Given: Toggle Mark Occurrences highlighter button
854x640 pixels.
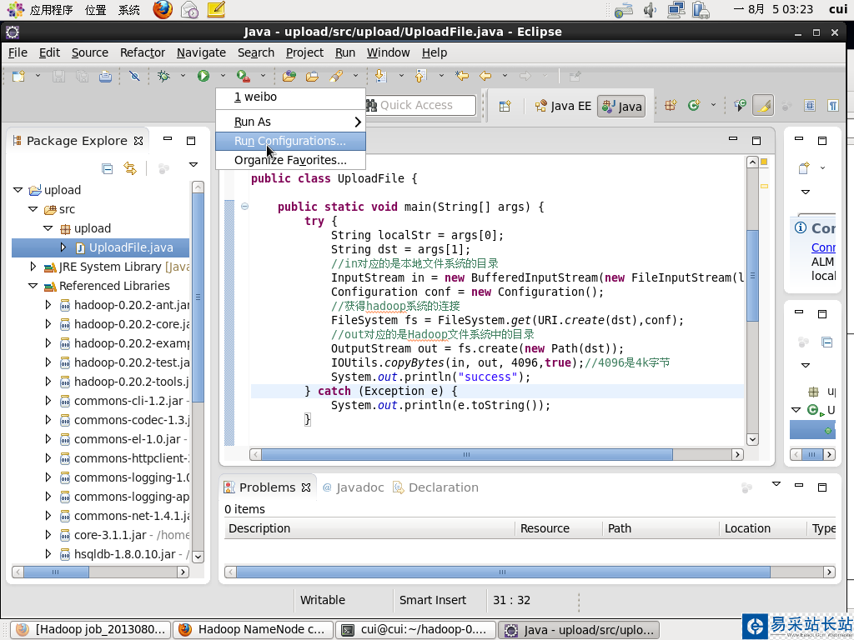Looking at the screenshot, I should (x=762, y=106).
